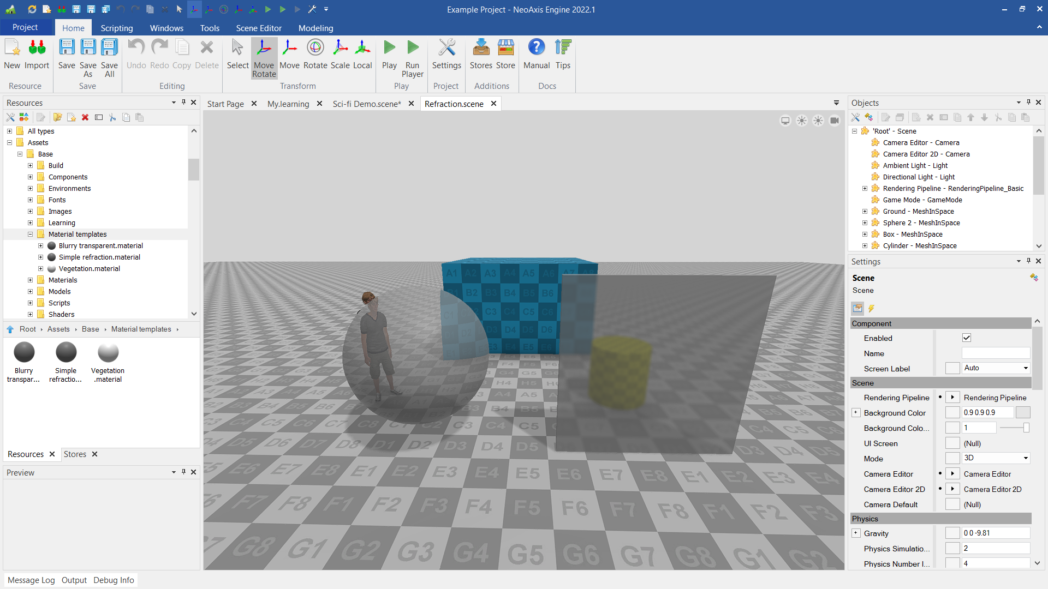Click the camera icon in viewport

coord(835,121)
